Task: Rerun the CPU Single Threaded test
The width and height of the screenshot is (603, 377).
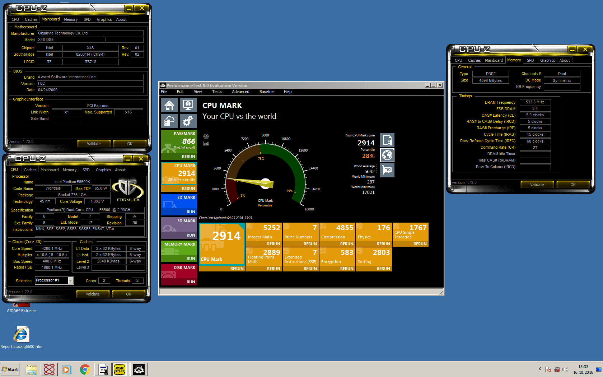Action: 420,244
